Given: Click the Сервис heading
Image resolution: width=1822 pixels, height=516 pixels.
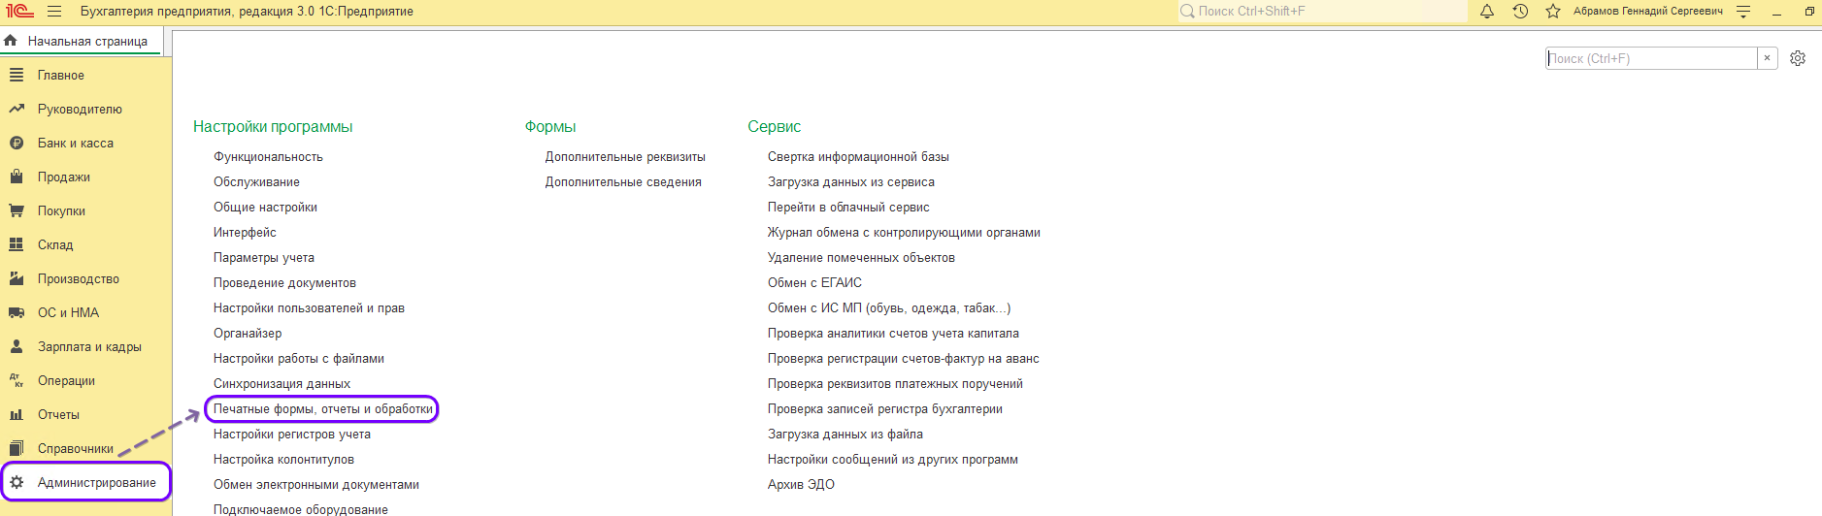Looking at the screenshot, I should [x=775, y=126].
